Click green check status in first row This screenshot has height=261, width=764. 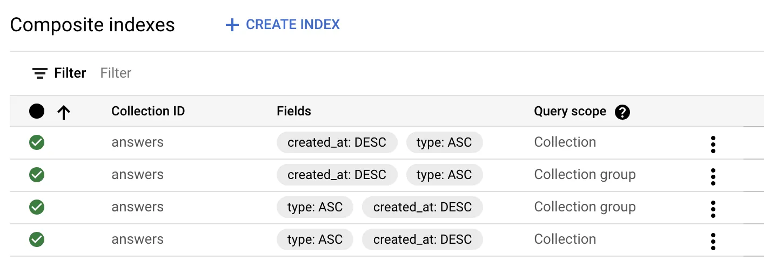pyautogui.click(x=37, y=142)
